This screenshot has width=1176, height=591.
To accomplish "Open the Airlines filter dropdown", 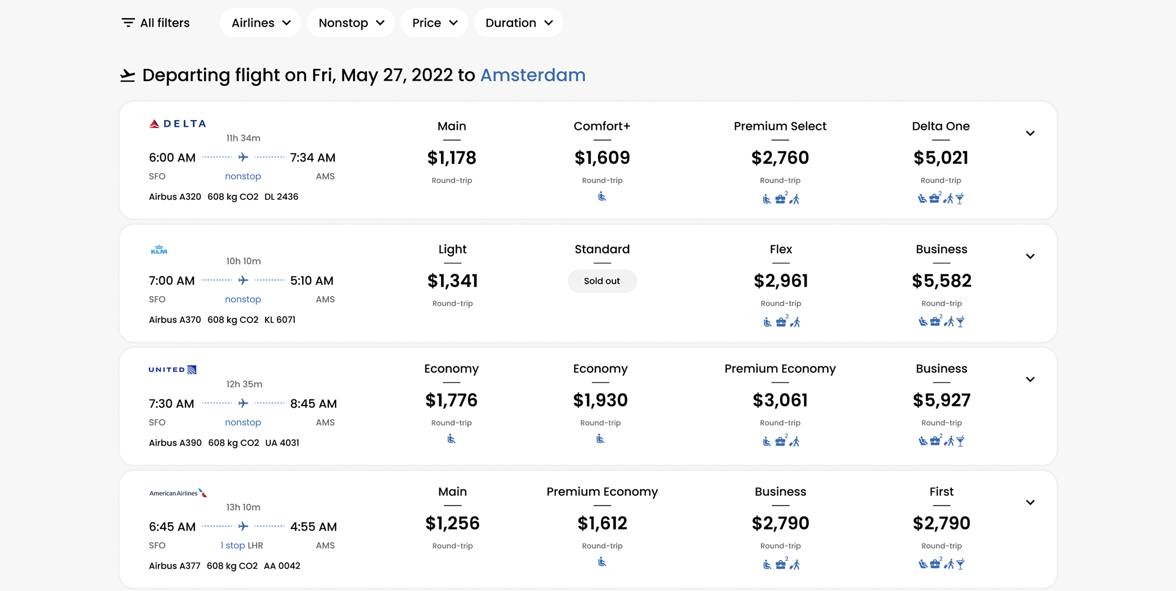I will point(261,22).
